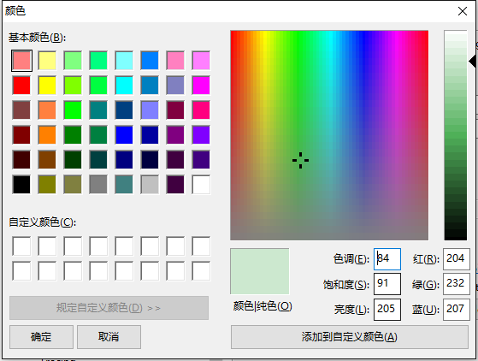Select the last custom slot in second row
Image resolution: width=478 pixels, height=361 pixels.
click(x=201, y=270)
